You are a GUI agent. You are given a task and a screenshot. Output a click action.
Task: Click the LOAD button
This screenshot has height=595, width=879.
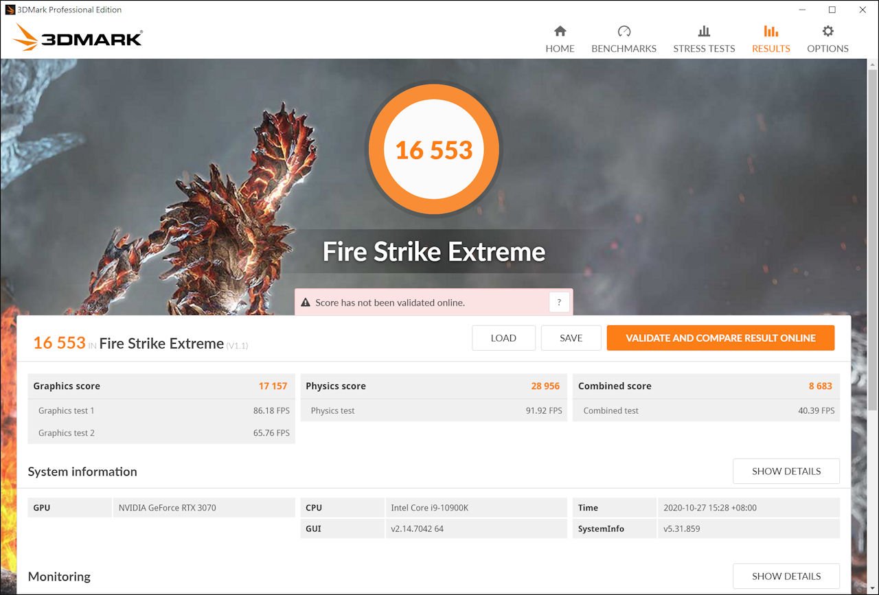pyautogui.click(x=503, y=338)
